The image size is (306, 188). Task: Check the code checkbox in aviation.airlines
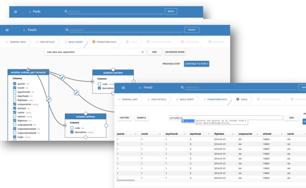72,128
